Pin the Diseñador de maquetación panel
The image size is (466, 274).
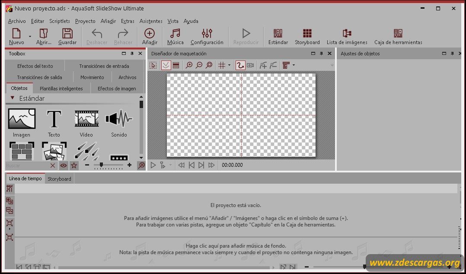pos(321,54)
